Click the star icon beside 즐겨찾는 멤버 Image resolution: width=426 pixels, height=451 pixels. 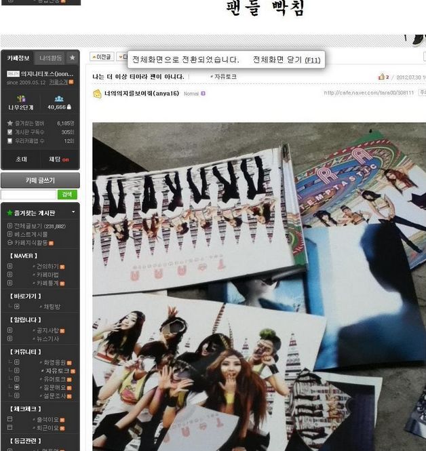[10, 123]
